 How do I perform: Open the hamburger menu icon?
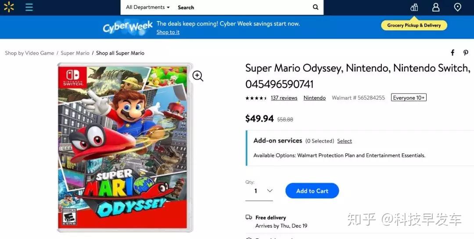tap(29, 7)
